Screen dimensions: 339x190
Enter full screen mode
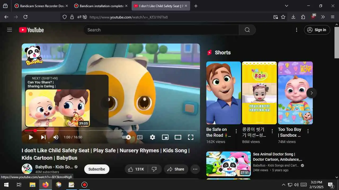point(190,137)
